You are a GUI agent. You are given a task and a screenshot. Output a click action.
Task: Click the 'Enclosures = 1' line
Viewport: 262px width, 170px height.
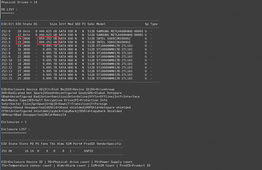click(14, 122)
